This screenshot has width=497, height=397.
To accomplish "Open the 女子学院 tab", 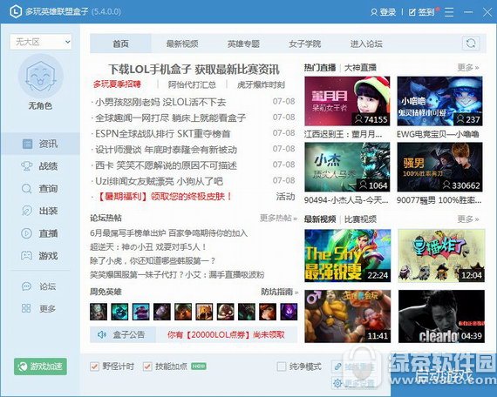I will (x=305, y=44).
